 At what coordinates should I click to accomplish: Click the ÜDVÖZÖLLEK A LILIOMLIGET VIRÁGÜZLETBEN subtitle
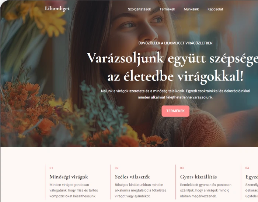pyautogui.click(x=175, y=43)
